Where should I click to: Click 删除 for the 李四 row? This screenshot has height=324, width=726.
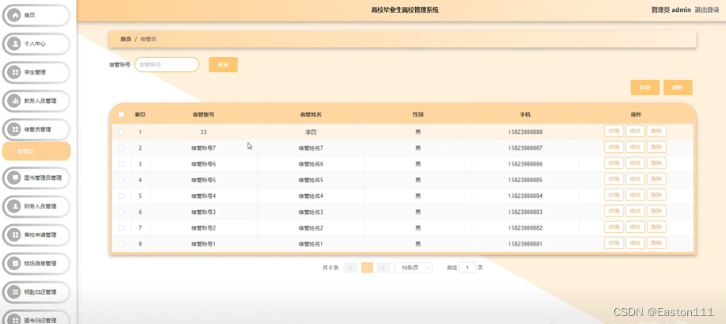pos(656,132)
